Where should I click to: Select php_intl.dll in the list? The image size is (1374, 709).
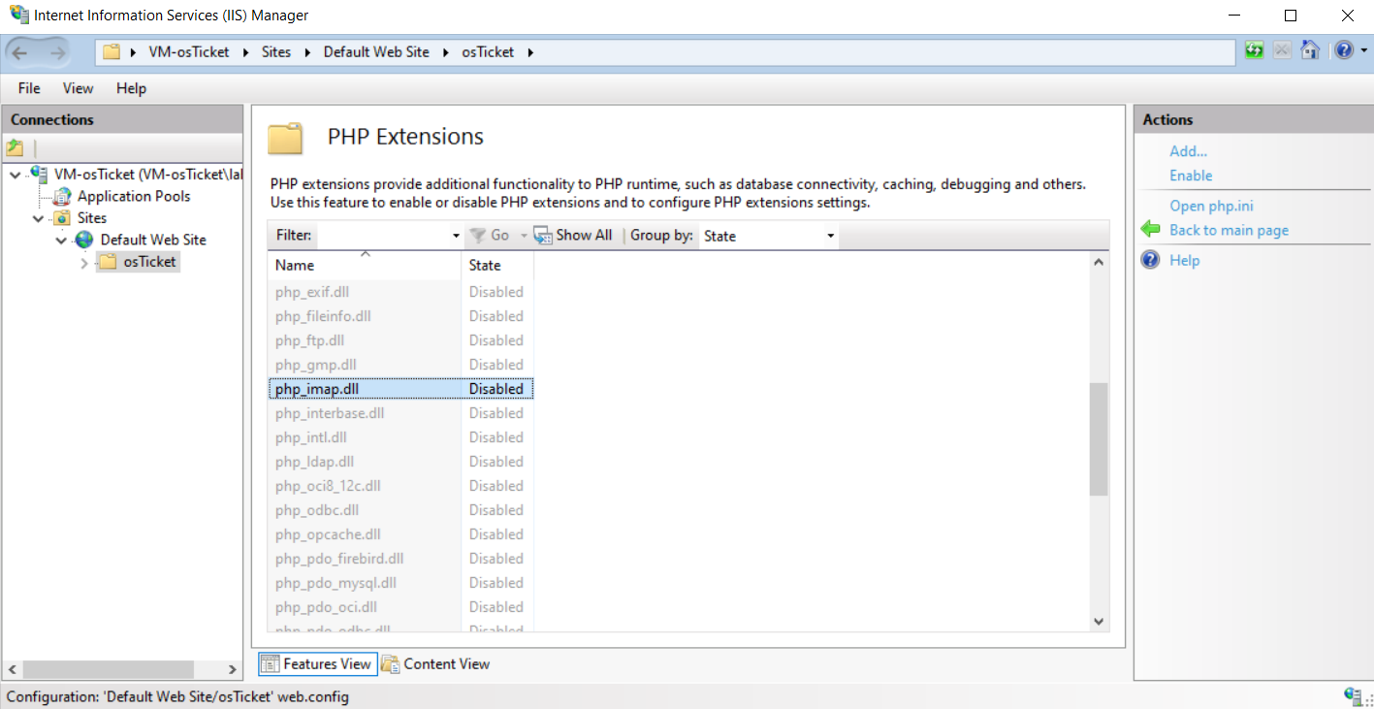tap(311, 437)
